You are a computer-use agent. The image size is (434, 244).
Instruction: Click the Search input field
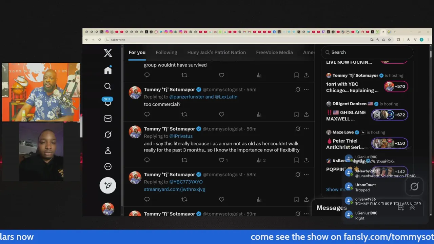coord(367,52)
